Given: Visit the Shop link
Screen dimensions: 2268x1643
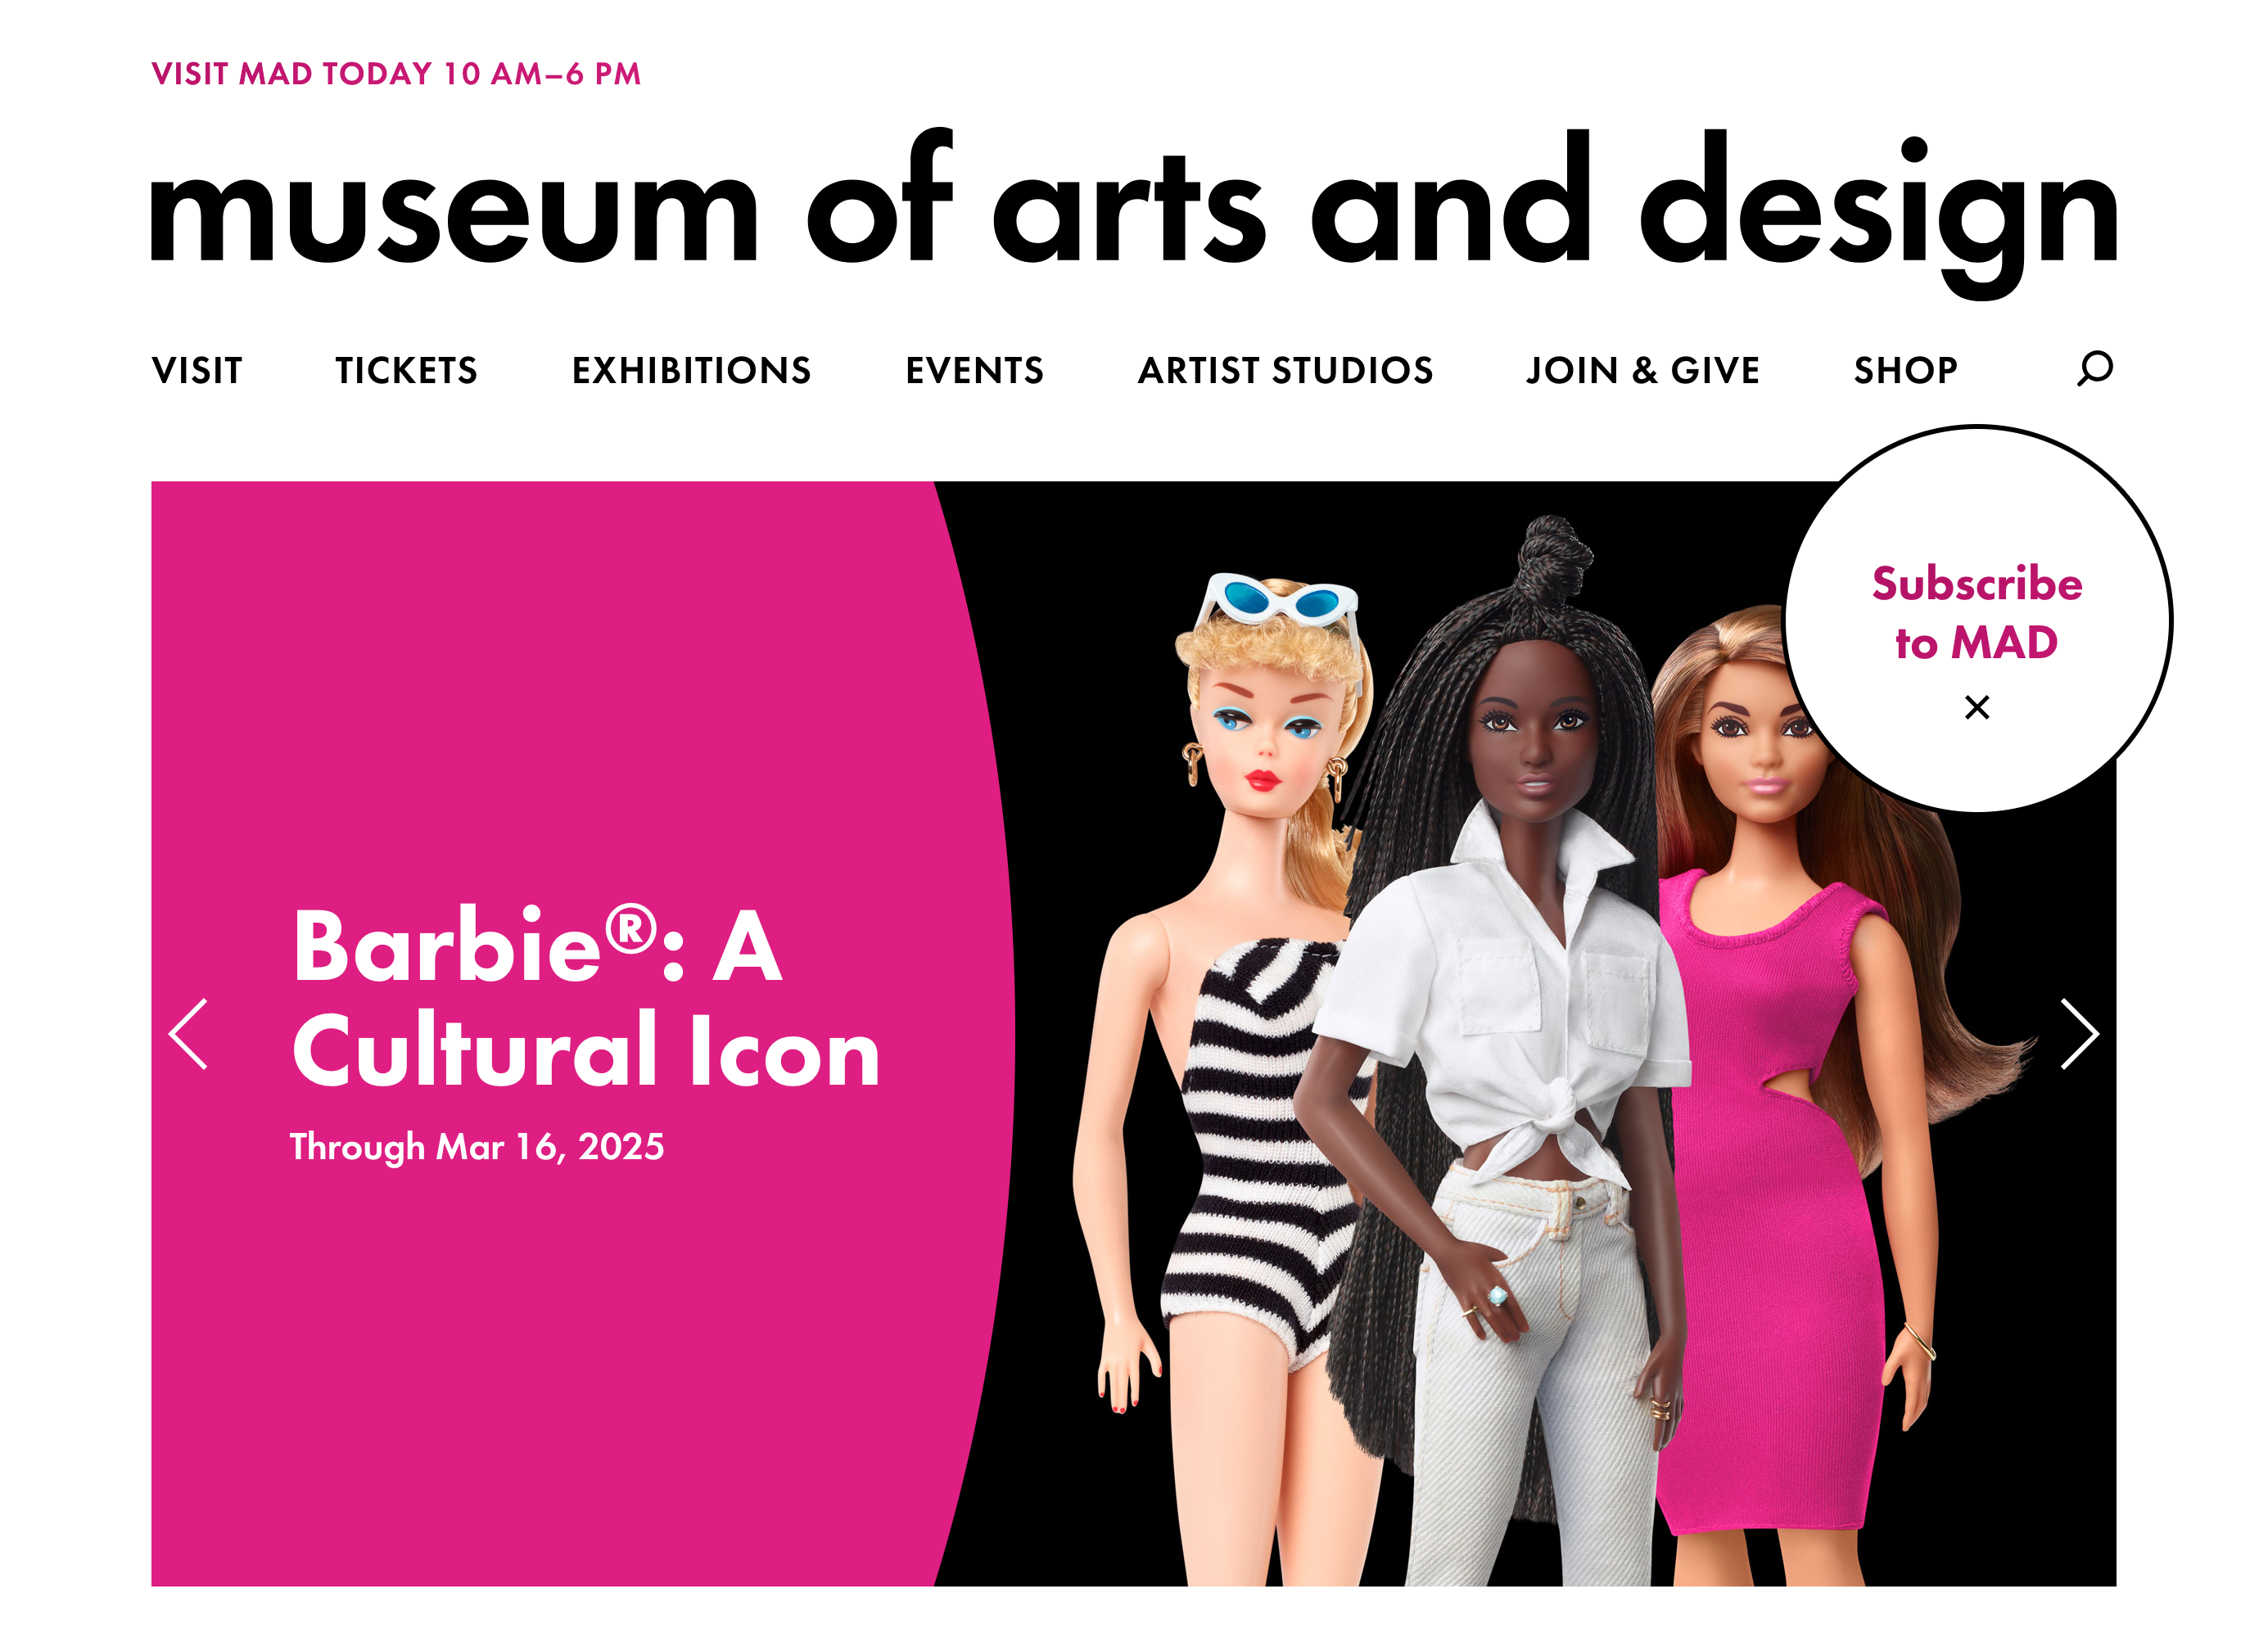Looking at the screenshot, I should tap(1905, 370).
